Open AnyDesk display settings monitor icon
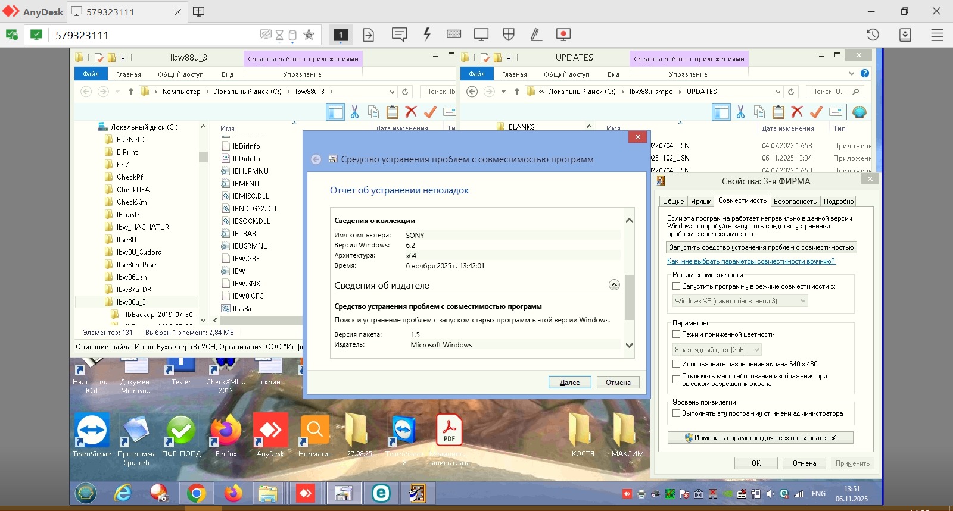 point(481,35)
